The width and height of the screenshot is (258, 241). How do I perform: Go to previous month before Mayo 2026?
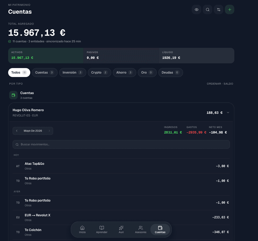click(17, 131)
